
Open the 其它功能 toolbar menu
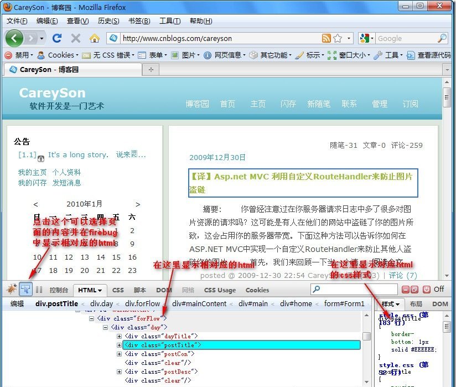270,55
